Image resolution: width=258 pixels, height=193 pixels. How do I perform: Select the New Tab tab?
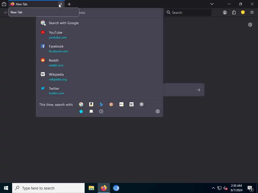click(36, 4)
